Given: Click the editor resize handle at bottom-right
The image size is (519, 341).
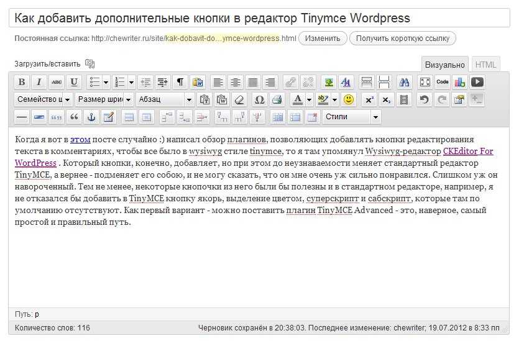Looking at the screenshot, I should click(x=506, y=330).
